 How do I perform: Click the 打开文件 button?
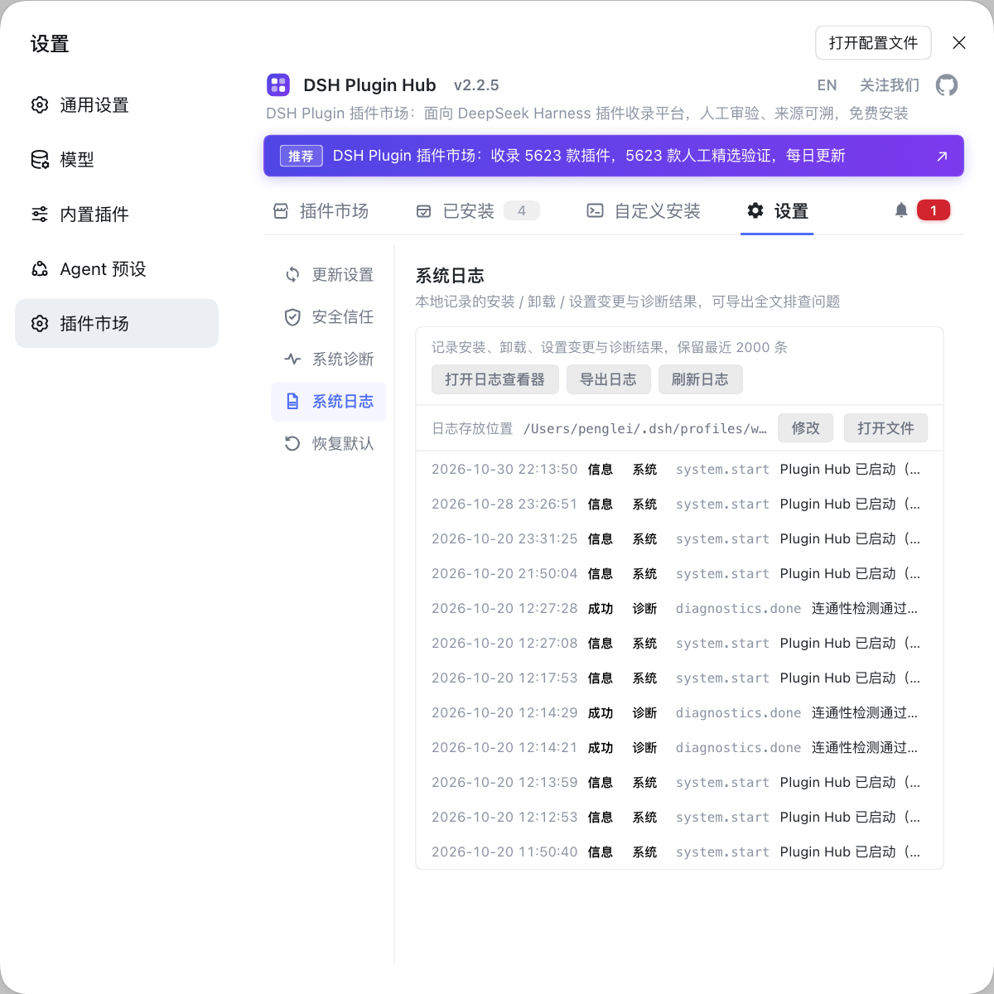(x=885, y=428)
